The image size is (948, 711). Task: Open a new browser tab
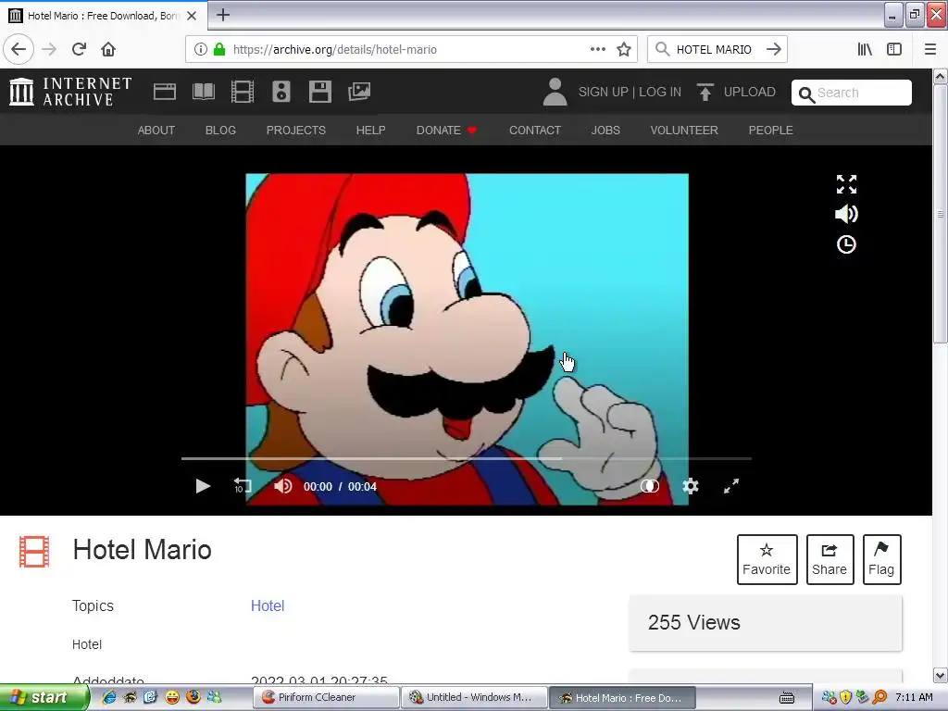pyautogui.click(x=223, y=15)
